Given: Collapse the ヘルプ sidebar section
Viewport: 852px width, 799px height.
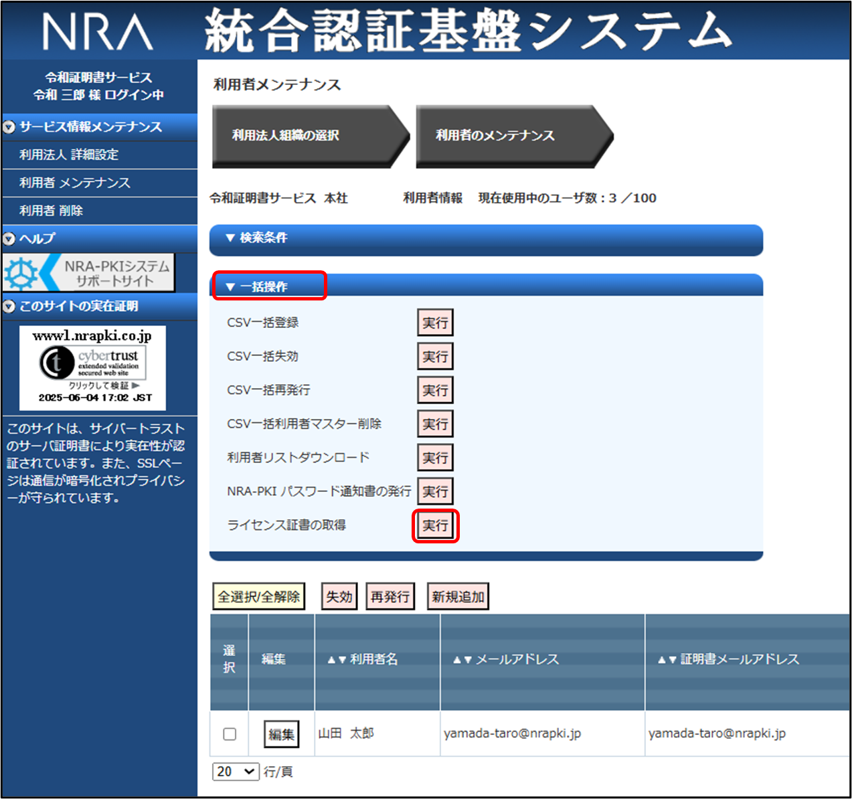Looking at the screenshot, I should (9, 238).
